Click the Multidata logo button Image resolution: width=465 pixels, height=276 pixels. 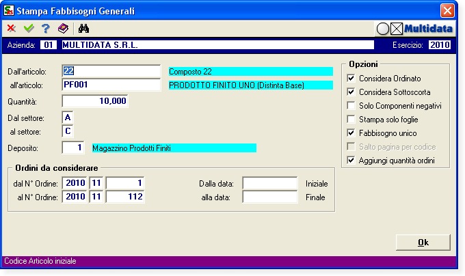(414, 29)
